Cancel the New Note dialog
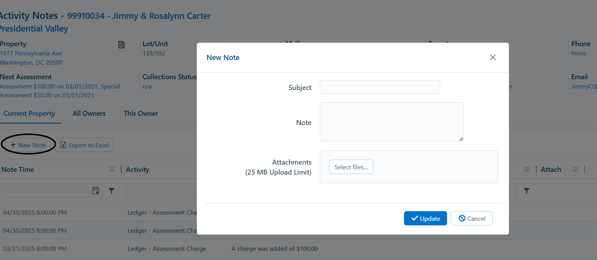 [x=472, y=218]
